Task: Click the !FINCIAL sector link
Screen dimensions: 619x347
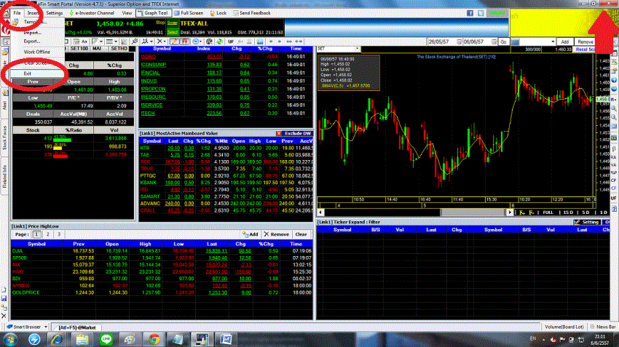Action: coord(151,73)
